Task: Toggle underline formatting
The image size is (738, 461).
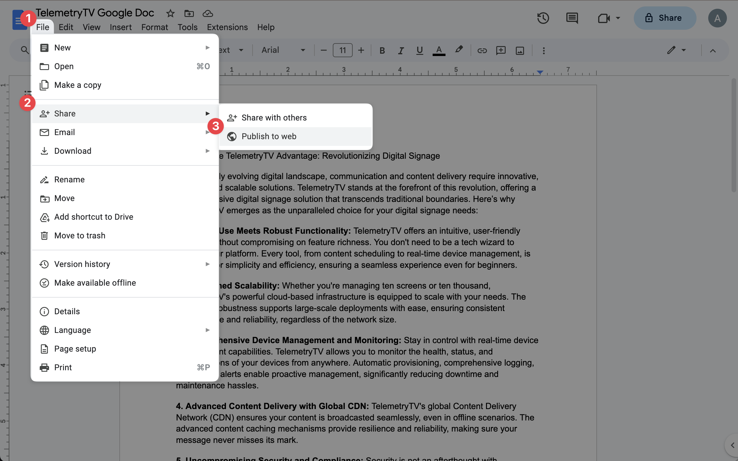Action: click(420, 50)
